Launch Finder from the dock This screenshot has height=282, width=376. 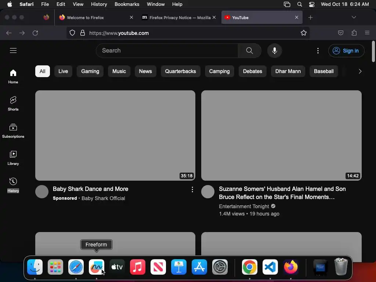click(x=35, y=267)
